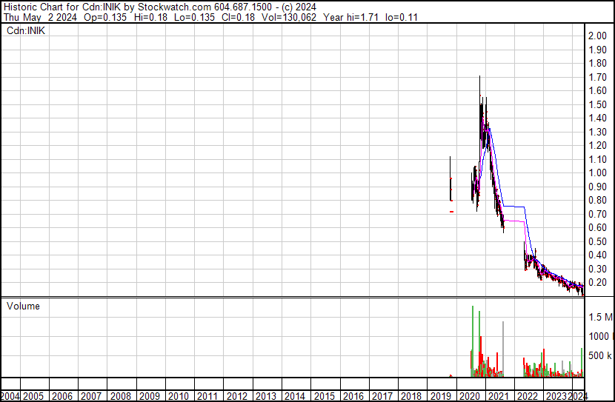The height and width of the screenshot is (402, 615).
Task: Click the 'Vol=130,062' volume value
Action: [289, 17]
